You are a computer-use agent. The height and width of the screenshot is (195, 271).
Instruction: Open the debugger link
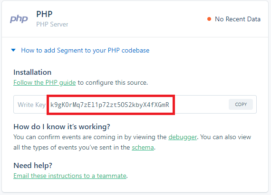click(183, 137)
